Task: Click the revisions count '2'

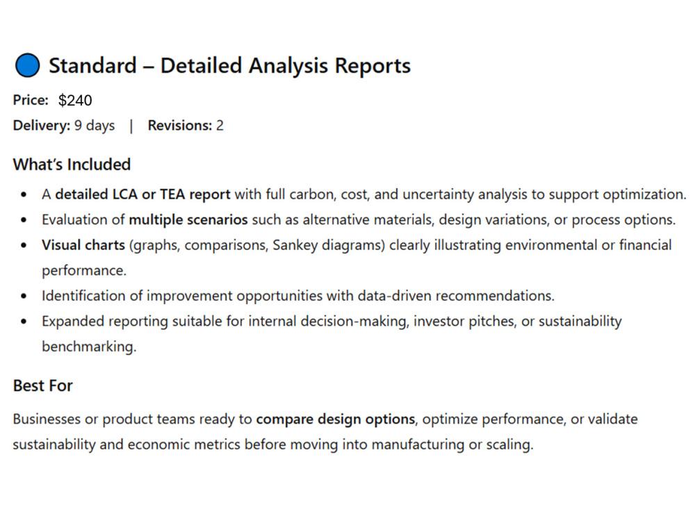Action: tap(220, 126)
